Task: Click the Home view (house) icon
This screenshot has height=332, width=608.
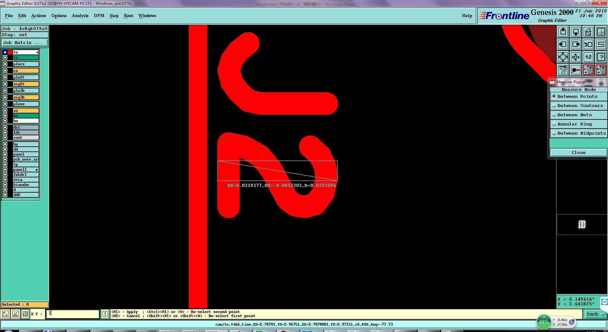Action: (588, 32)
